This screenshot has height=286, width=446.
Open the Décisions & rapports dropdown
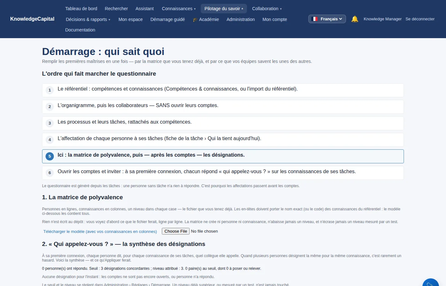click(88, 19)
